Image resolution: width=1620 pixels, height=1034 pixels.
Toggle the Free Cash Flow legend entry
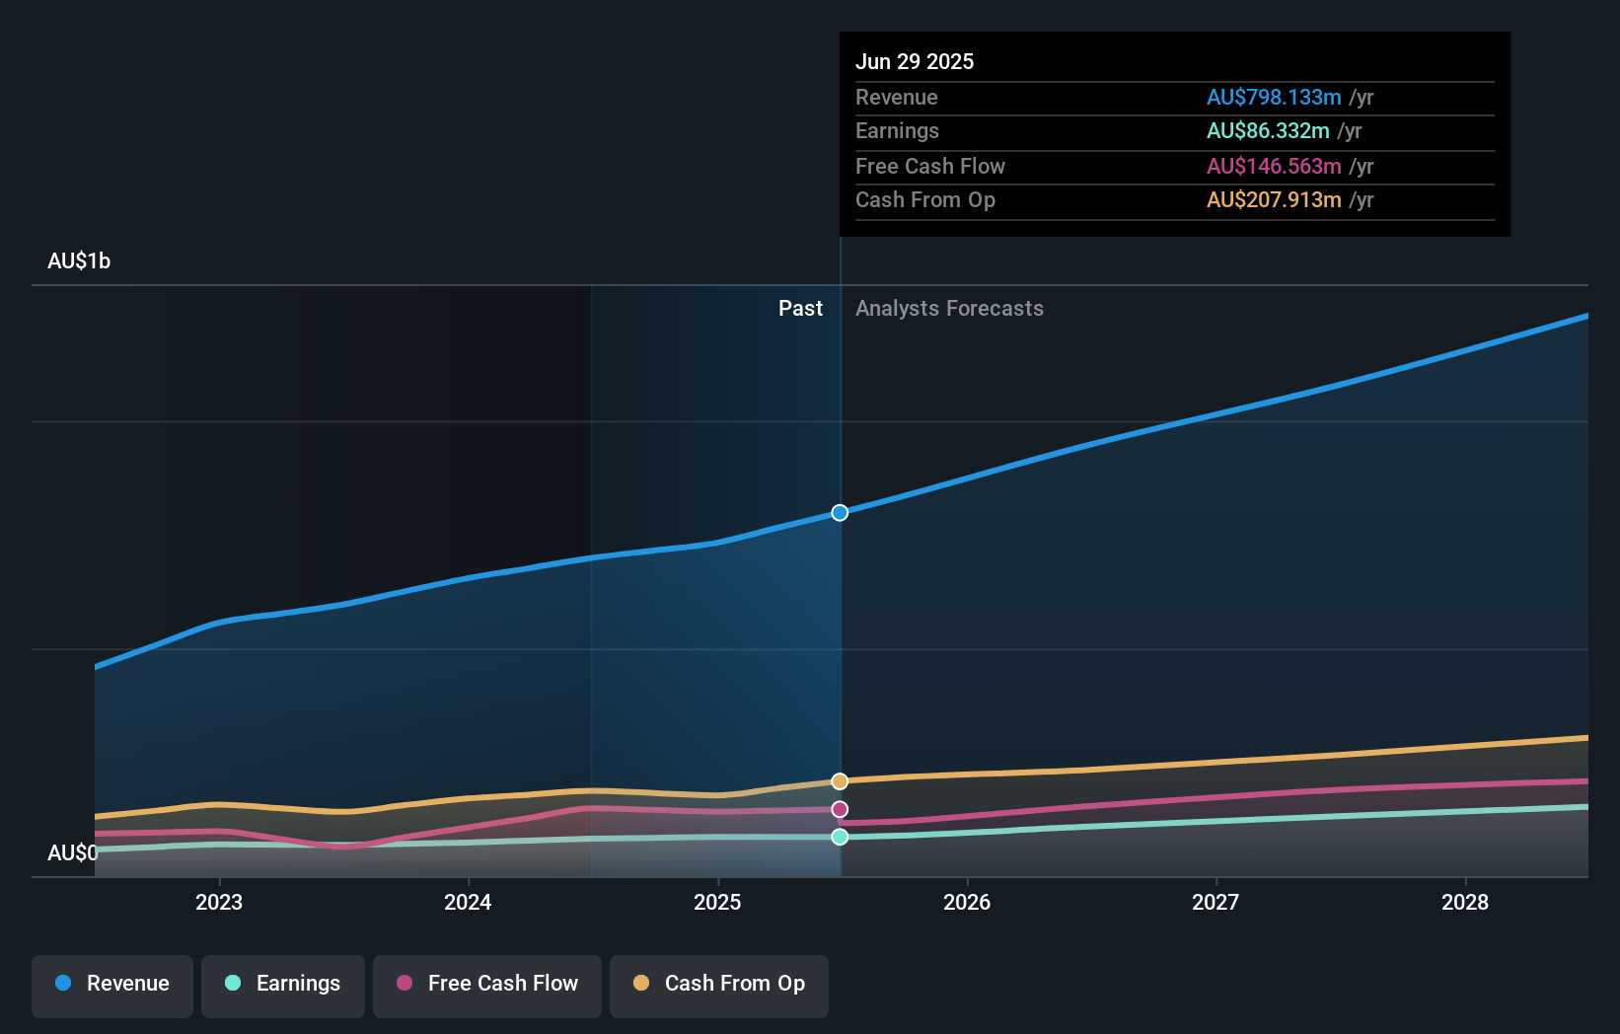[x=487, y=984]
